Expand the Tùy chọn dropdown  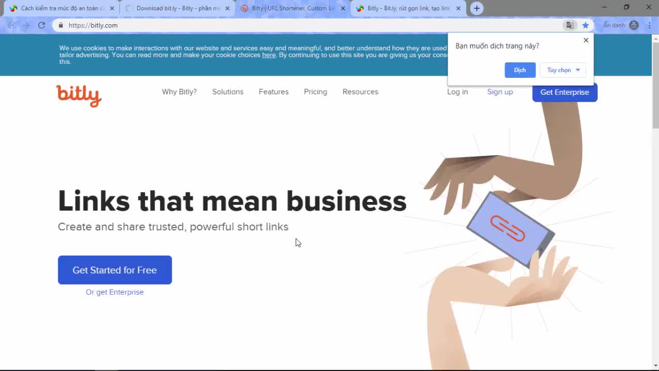(563, 70)
